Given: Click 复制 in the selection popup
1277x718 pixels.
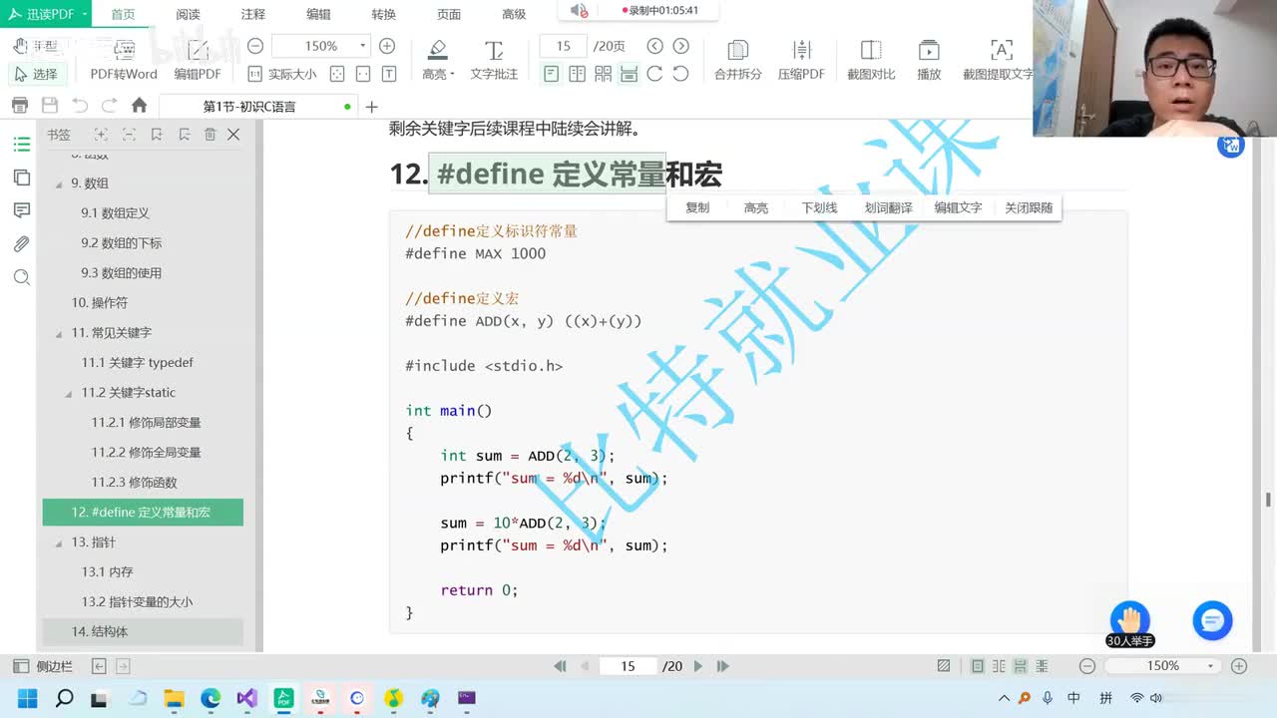Looking at the screenshot, I should (697, 207).
